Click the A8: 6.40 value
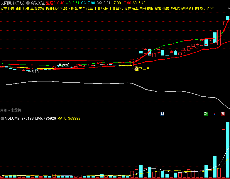Viewport: 230px width, 179px height. coord(139,3)
